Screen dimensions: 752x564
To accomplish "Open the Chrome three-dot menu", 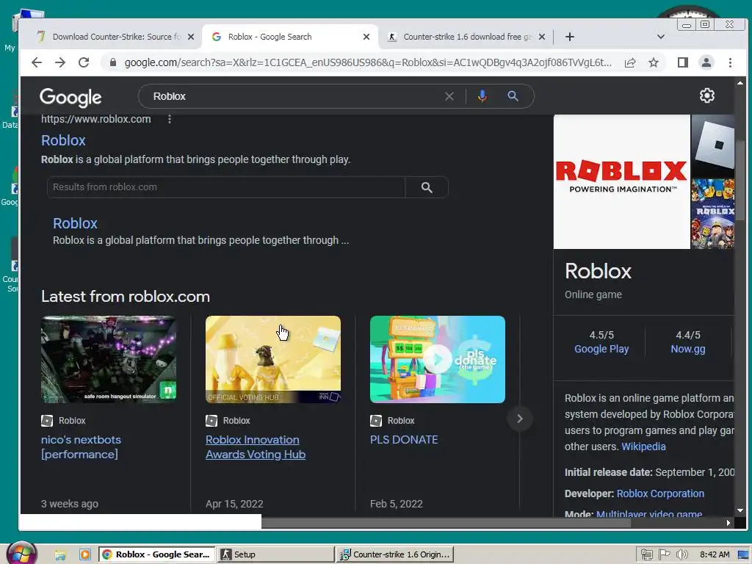I will coord(730,62).
